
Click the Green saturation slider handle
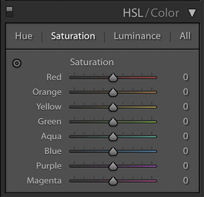point(113,122)
